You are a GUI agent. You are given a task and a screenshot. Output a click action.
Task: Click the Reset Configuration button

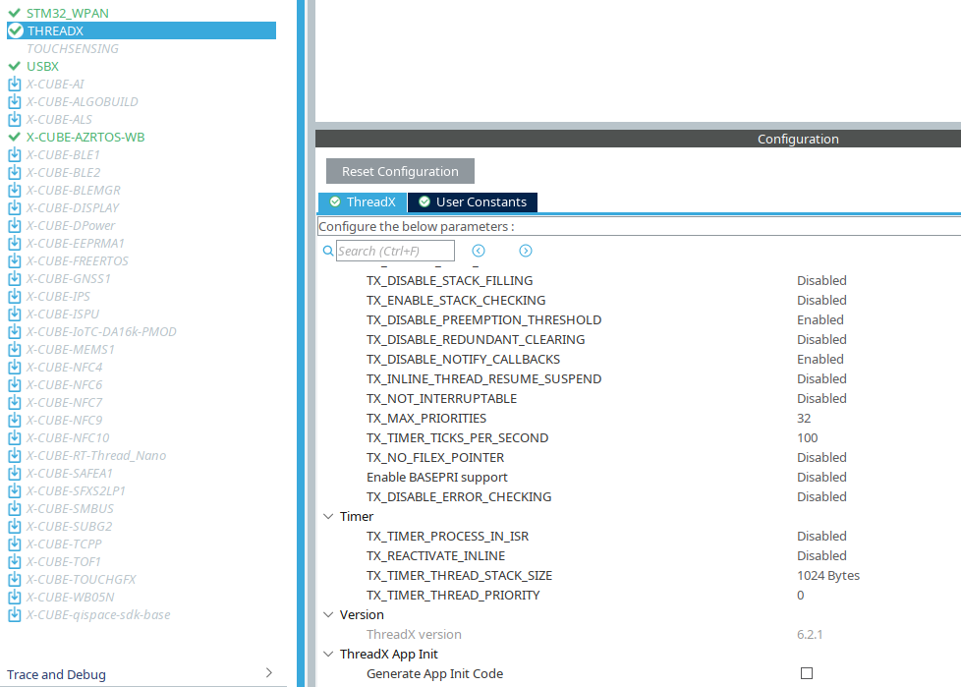[x=400, y=172]
